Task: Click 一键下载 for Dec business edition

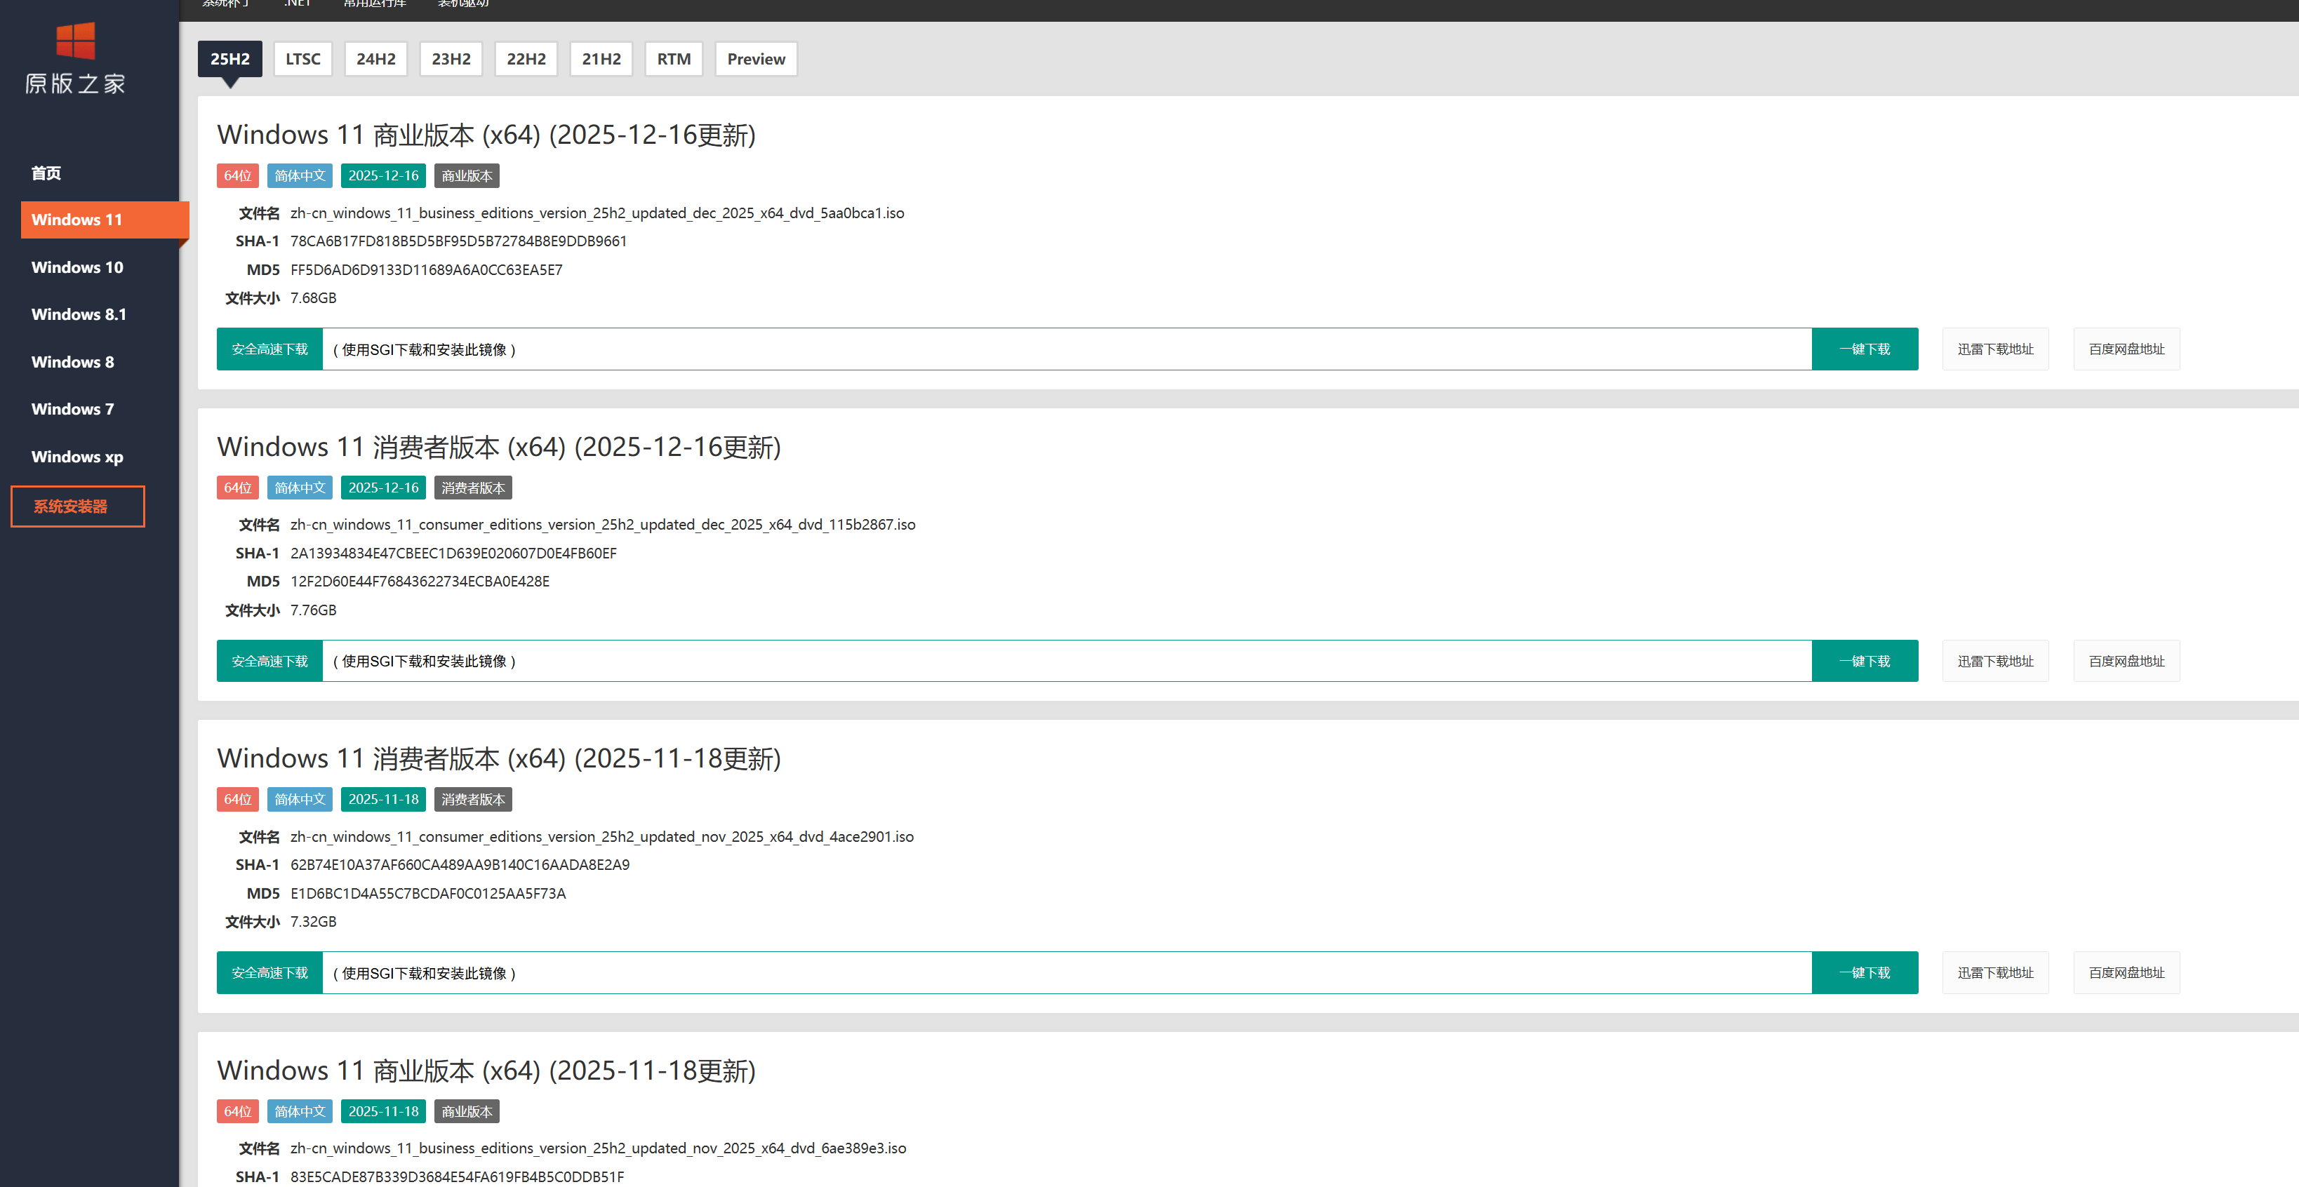Action: click(x=1863, y=349)
